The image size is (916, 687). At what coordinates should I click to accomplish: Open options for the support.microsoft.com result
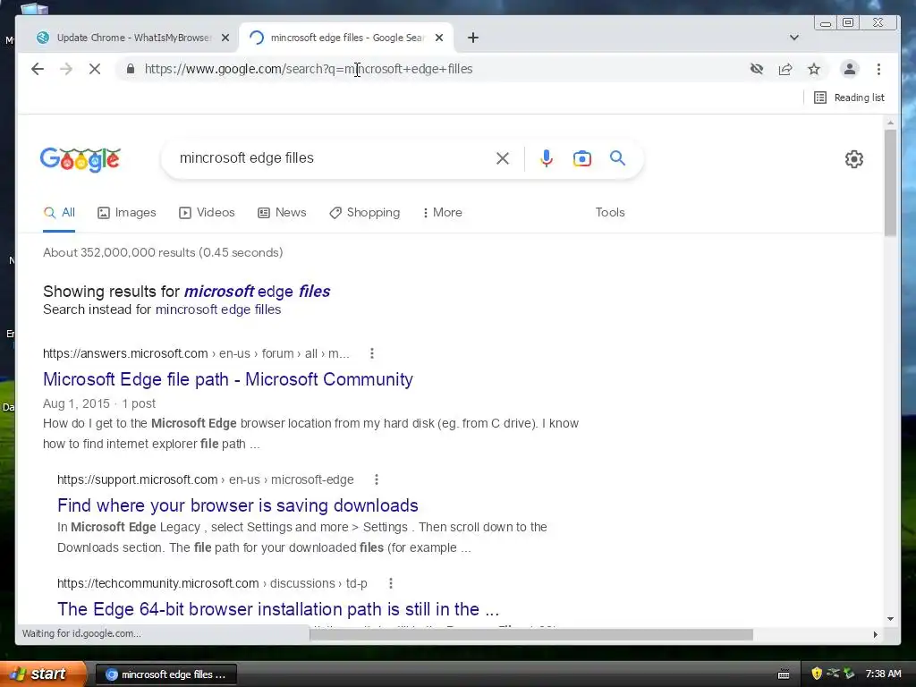click(377, 479)
